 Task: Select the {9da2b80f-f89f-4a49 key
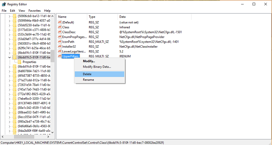click(x=34, y=131)
